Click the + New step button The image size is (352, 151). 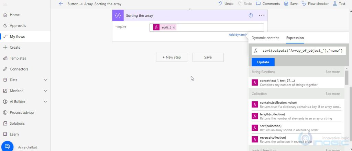[x=172, y=57]
